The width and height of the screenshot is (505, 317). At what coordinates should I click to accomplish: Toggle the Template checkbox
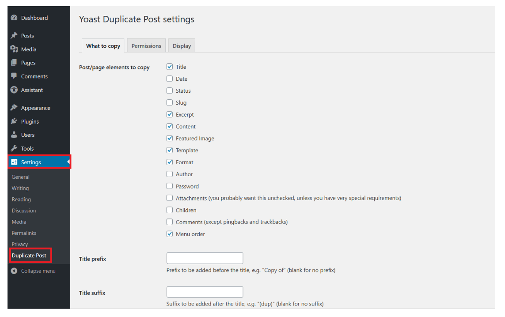[x=169, y=150]
